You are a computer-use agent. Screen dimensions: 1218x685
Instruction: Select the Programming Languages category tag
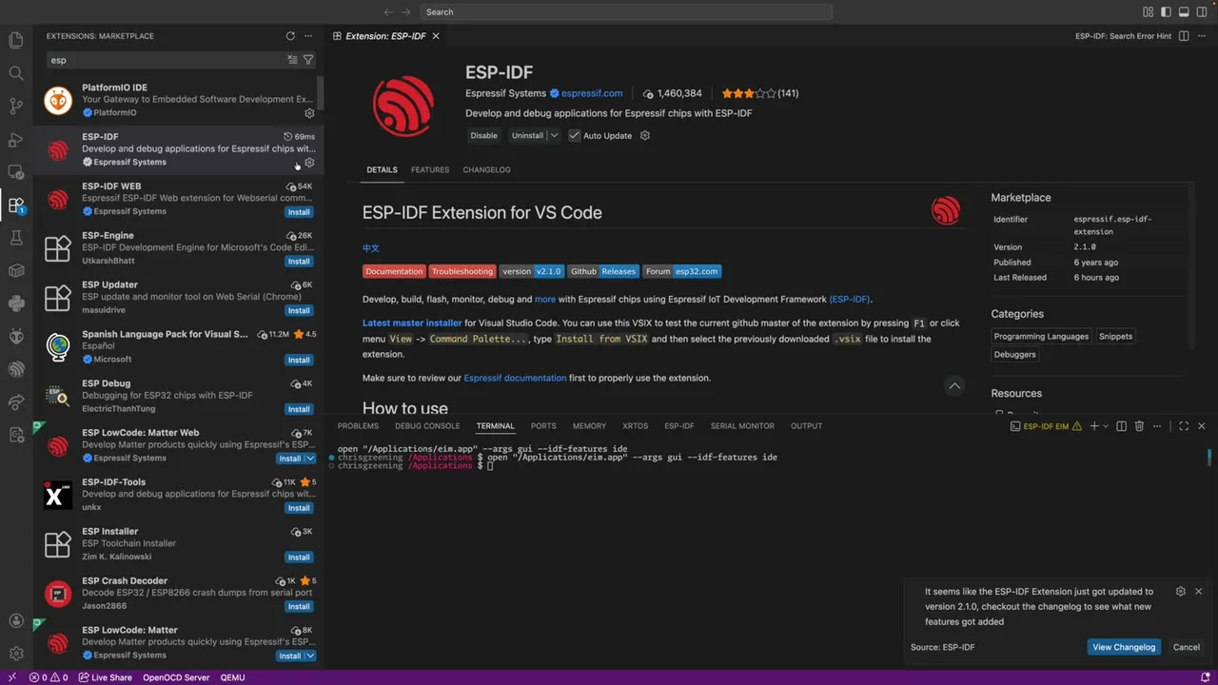pos(1041,336)
